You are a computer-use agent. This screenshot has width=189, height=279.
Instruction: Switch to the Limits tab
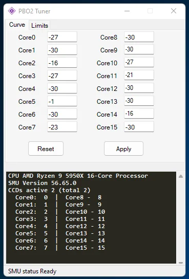click(x=39, y=26)
